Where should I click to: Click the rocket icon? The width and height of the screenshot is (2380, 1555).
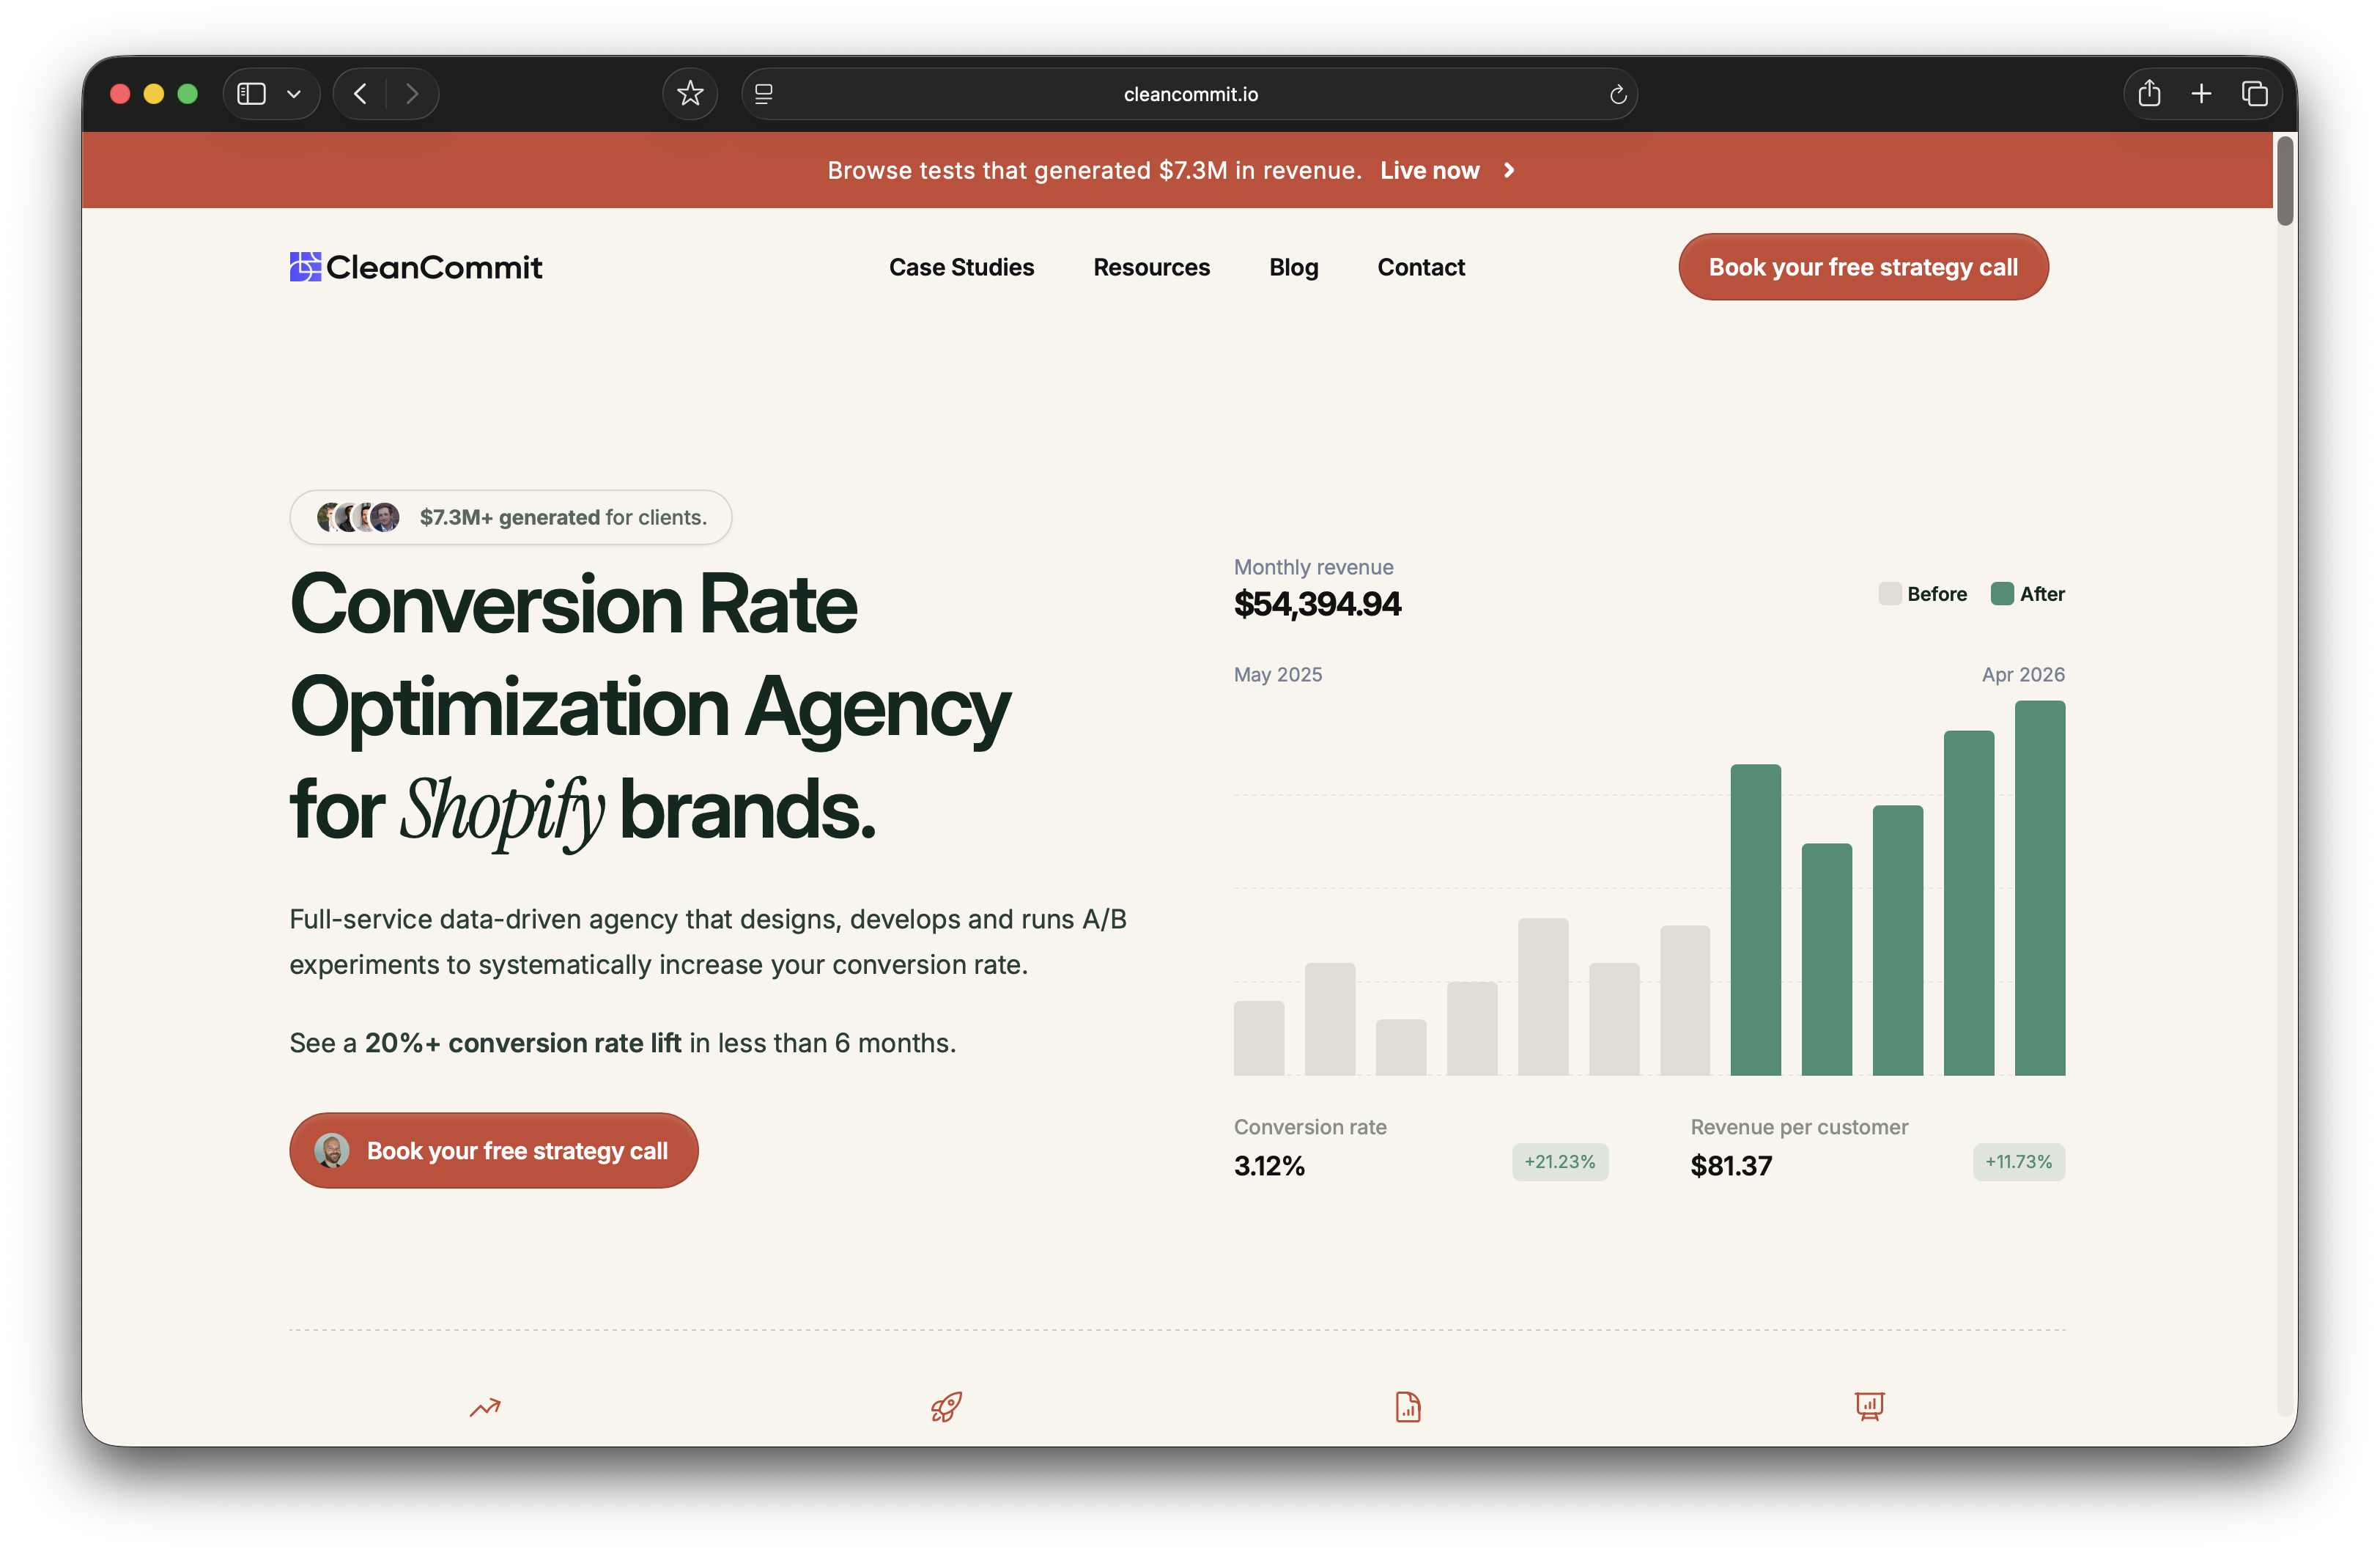coord(946,1407)
